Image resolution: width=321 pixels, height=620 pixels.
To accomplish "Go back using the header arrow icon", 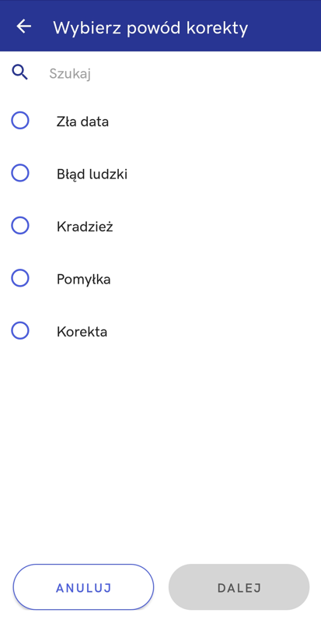I will [23, 26].
